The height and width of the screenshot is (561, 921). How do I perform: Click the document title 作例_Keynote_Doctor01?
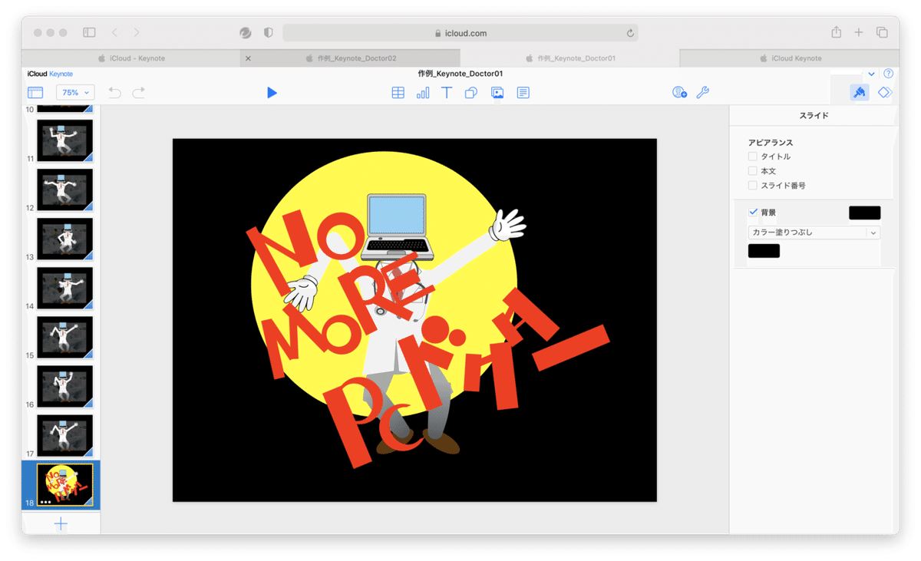[460, 74]
